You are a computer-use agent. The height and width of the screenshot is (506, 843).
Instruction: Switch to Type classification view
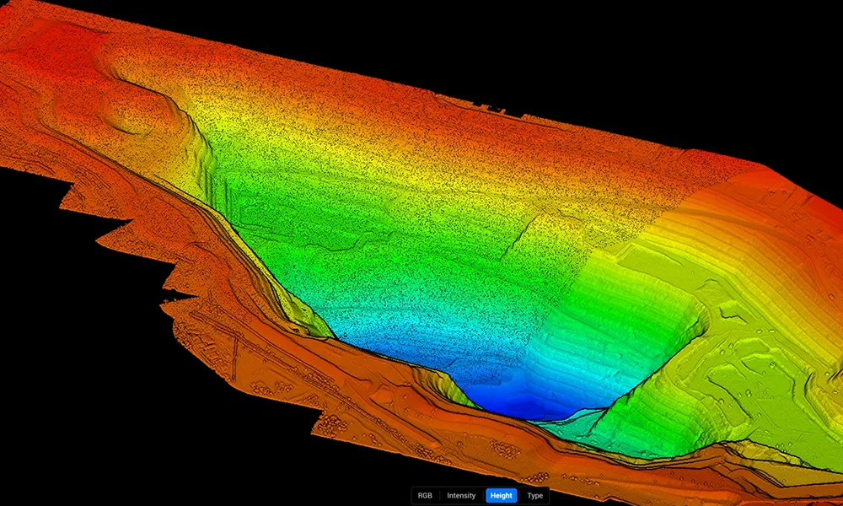[x=534, y=495]
